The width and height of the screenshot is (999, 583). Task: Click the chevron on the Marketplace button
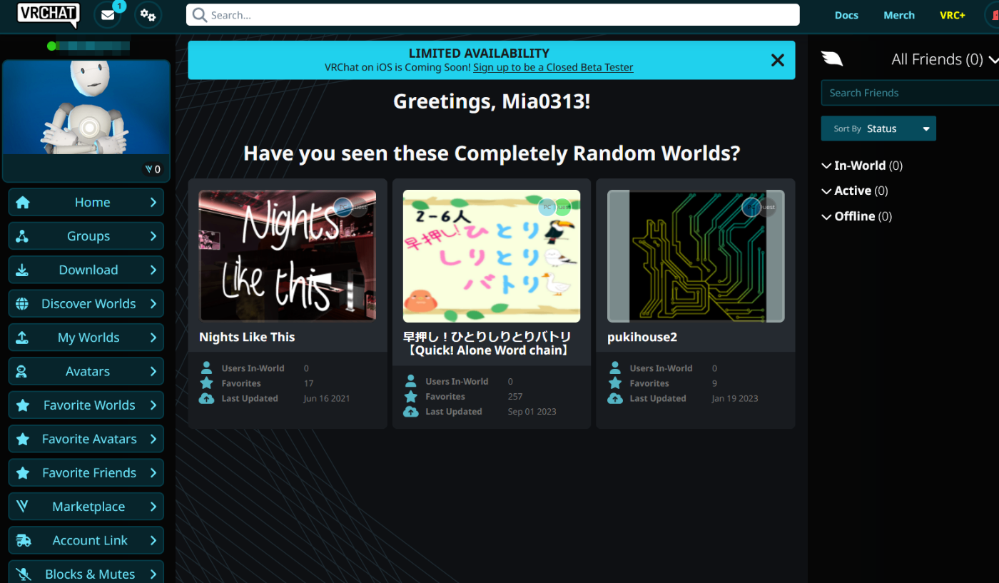pos(153,507)
